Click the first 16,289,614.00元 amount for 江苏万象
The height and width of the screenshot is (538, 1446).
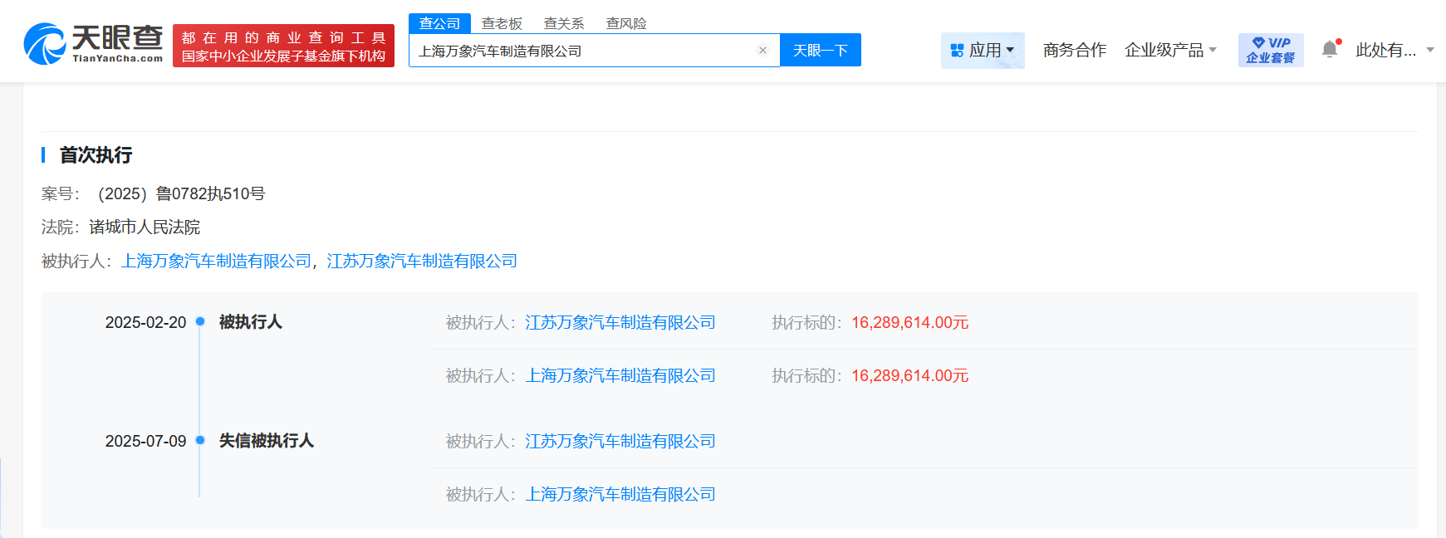(x=910, y=322)
